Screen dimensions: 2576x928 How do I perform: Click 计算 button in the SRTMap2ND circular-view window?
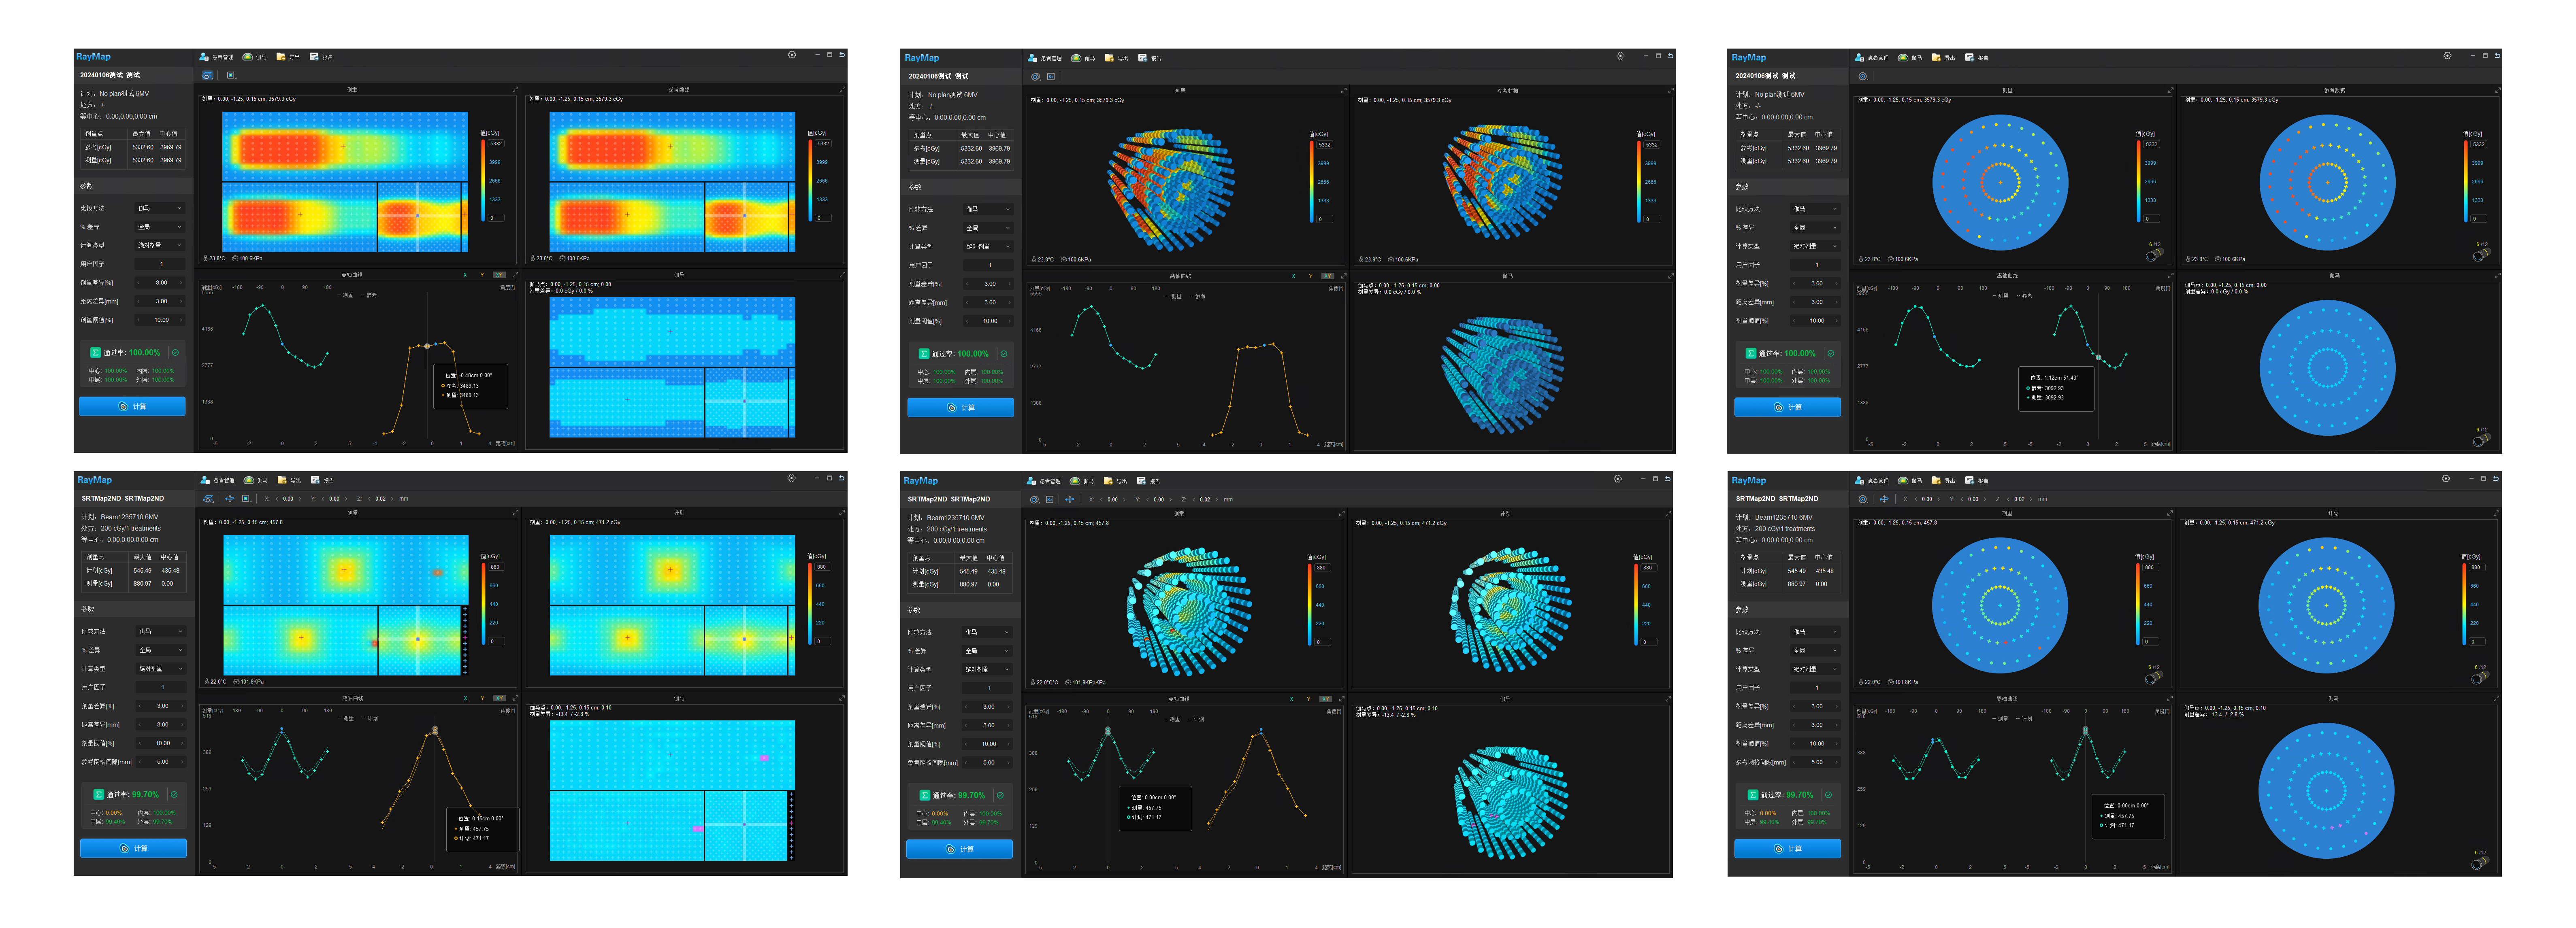tap(1787, 849)
